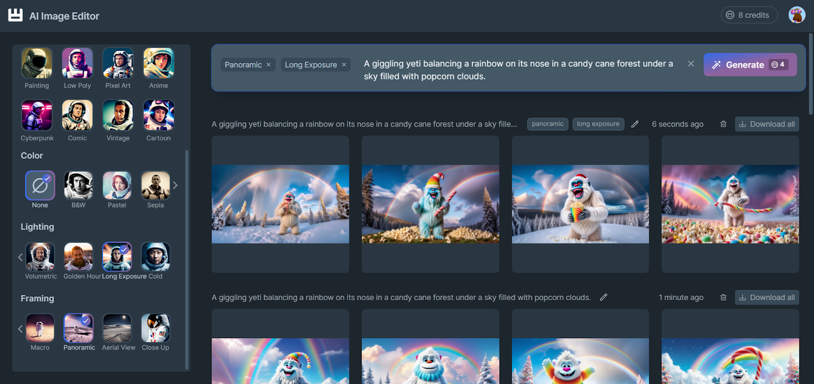
Task: Select the Low Poly style thumbnail
Action: pyautogui.click(x=78, y=63)
